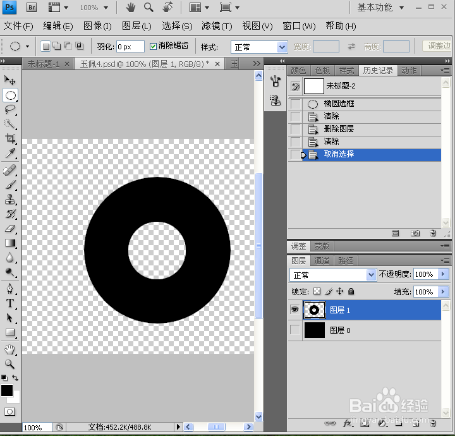Select the Elliptical Marquee tool in toolbox
The width and height of the screenshot is (455, 436).
10,95
